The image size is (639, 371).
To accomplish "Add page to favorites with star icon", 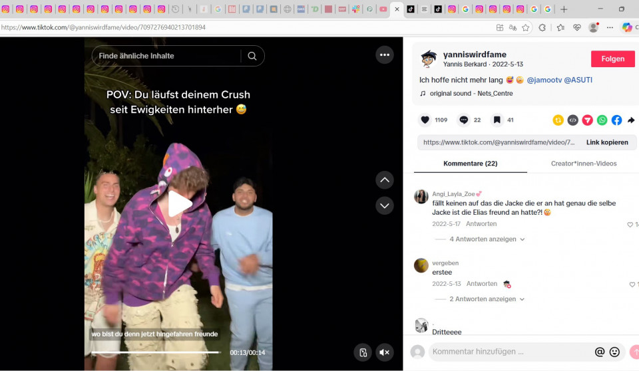I will (x=526, y=27).
